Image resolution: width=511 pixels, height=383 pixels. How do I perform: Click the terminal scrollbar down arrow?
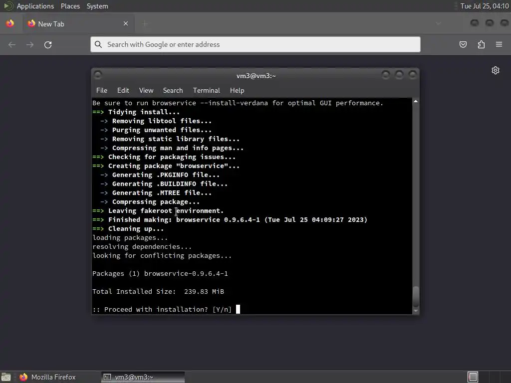[x=416, y=311]
